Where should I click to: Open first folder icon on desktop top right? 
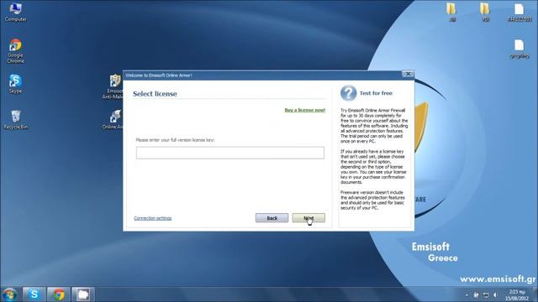452,12
